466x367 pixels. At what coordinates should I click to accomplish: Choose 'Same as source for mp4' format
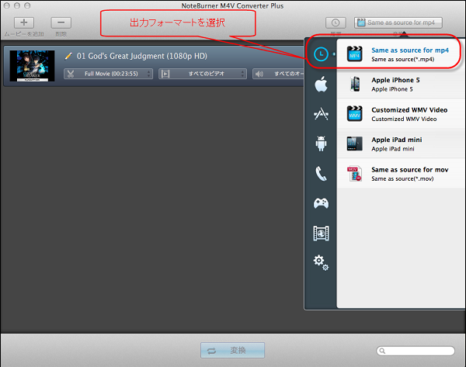(401, 54)
